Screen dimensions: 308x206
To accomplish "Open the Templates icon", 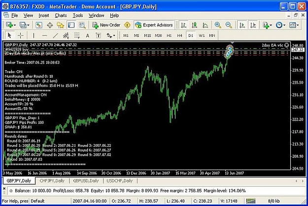I will [293, 25].
